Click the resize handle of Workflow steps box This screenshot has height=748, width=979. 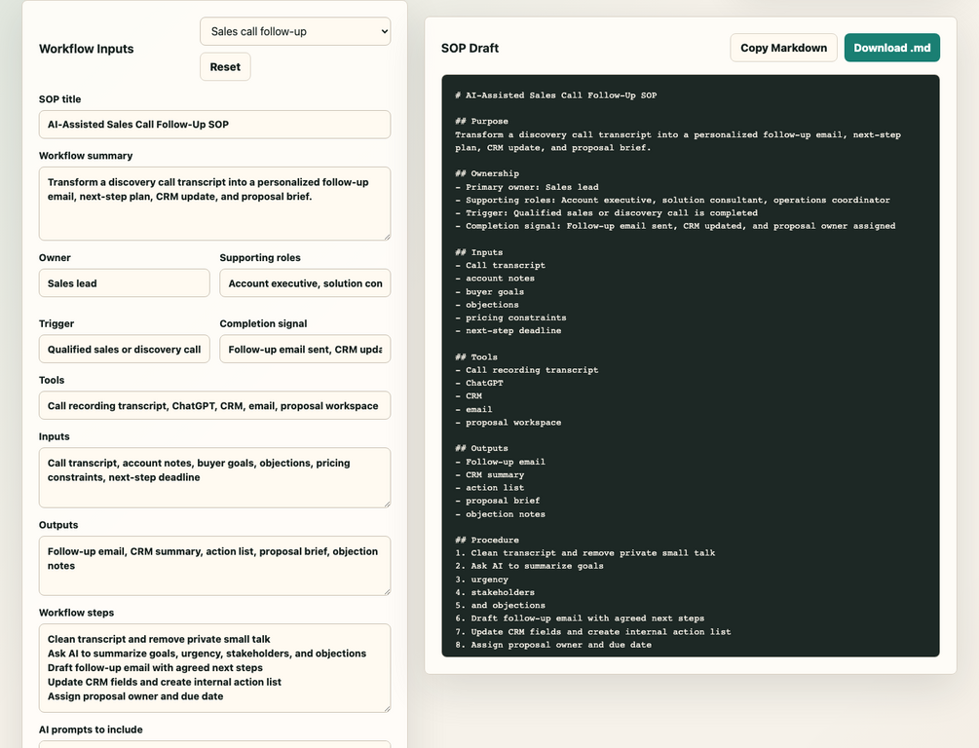[x=386, y=707]
